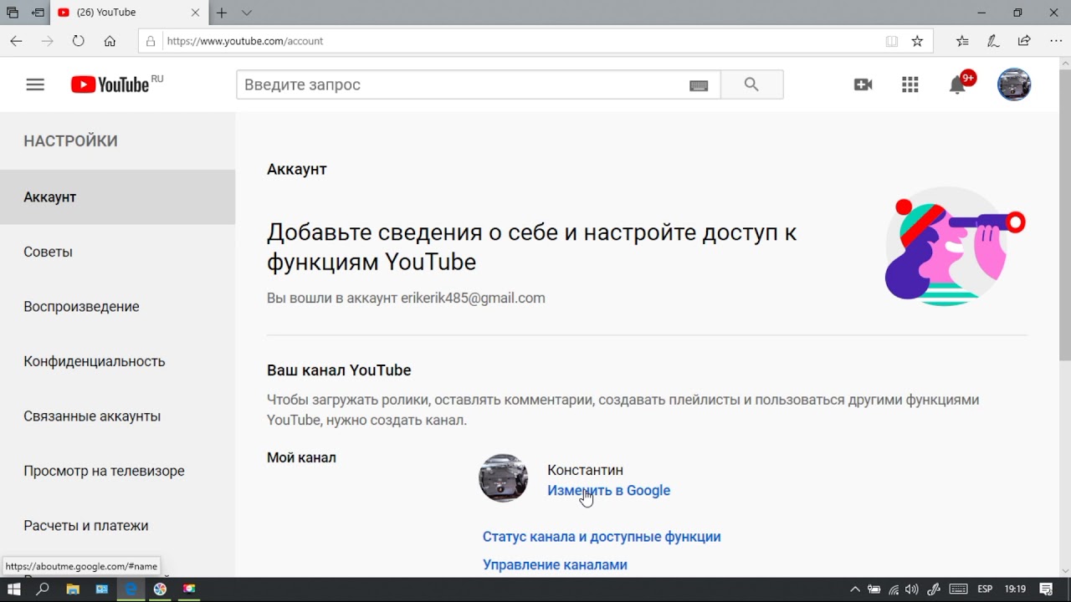Click the Константин channel avatar
Image resolution: width=1071 pixels, height=602 pixels.
coord(503,478)
